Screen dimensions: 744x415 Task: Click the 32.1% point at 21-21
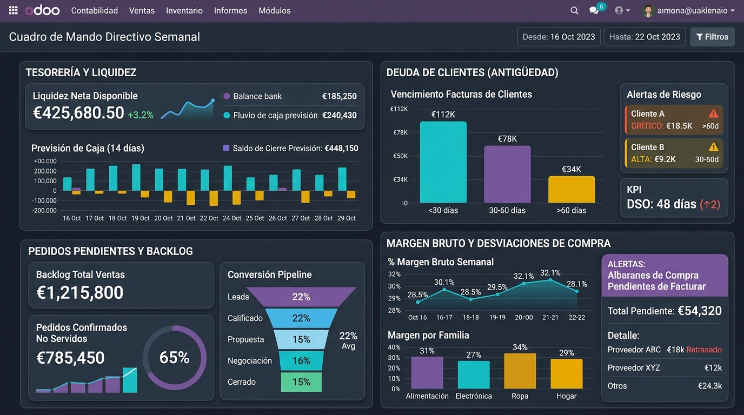(550, 280)
